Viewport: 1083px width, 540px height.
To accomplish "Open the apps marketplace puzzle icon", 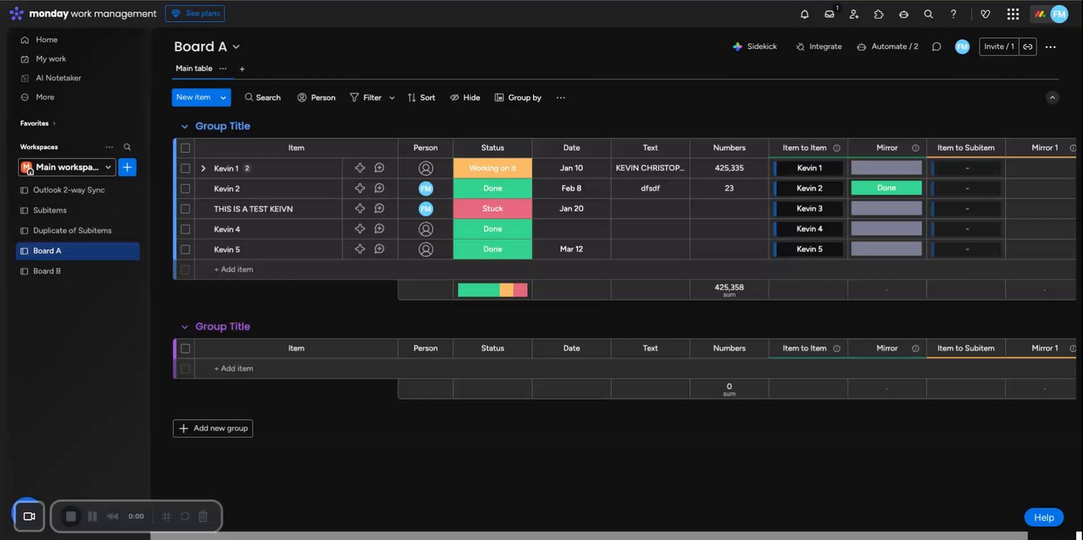I will [879, 14].
